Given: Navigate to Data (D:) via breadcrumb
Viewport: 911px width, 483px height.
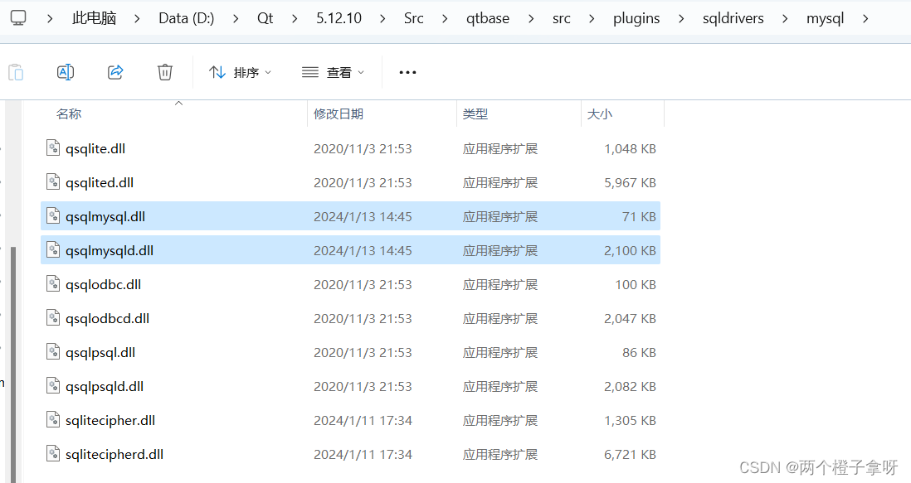Looking at the screenshot, I should click(x=186, y=17).
